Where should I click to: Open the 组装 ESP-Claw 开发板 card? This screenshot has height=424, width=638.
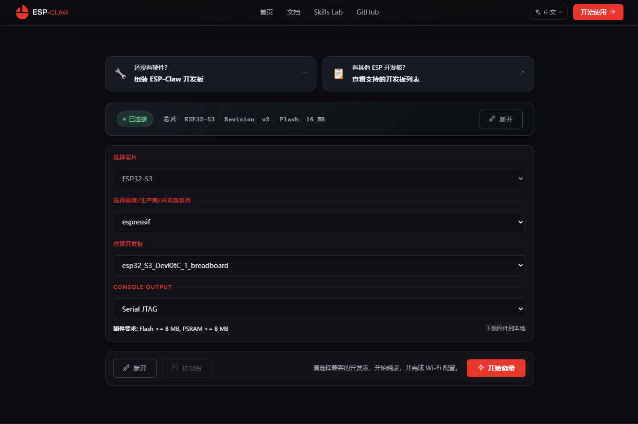click(210, 74)
